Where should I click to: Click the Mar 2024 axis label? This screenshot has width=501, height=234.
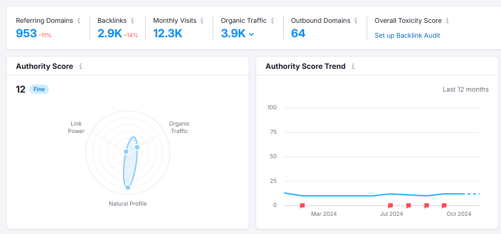coord(324,214)
